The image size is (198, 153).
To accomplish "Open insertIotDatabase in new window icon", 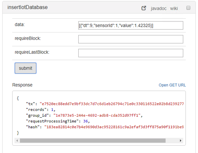I will (x=143, y=8).
